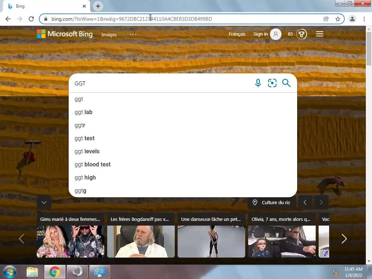Click the Sign in avatar icon
The image size is (372, 279).
[276, 34]
